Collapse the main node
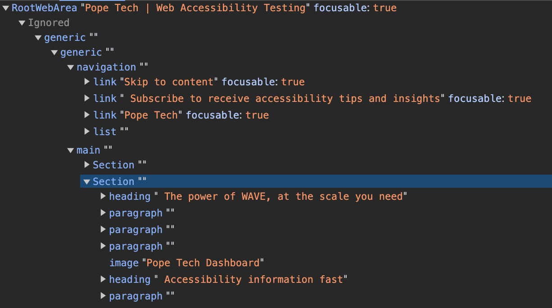 [71, 150]
